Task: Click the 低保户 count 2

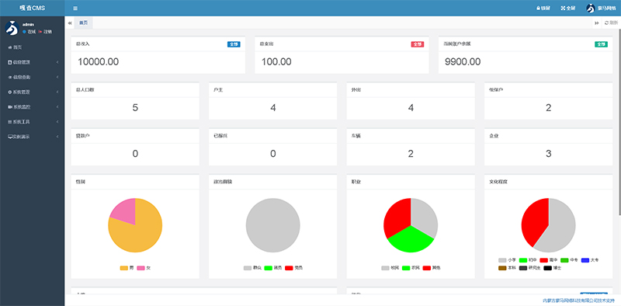Action: [549, 108]
